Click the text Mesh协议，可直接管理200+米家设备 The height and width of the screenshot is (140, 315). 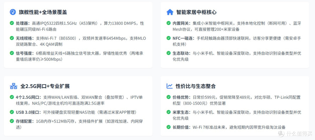click(206, 29)
